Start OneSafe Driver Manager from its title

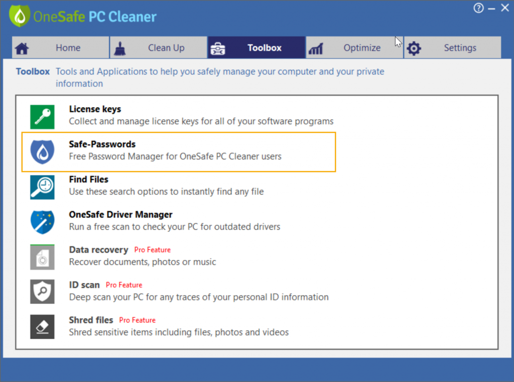pos(120,214)
